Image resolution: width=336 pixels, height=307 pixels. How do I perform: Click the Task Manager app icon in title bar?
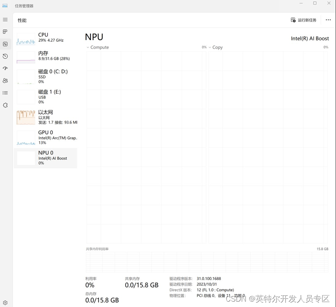(x=5, y=6)
